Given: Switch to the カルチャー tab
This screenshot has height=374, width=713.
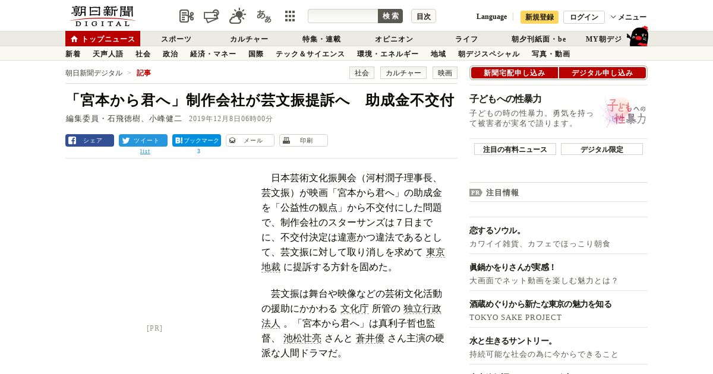Looking at the screenshot, I should [249, 39].
